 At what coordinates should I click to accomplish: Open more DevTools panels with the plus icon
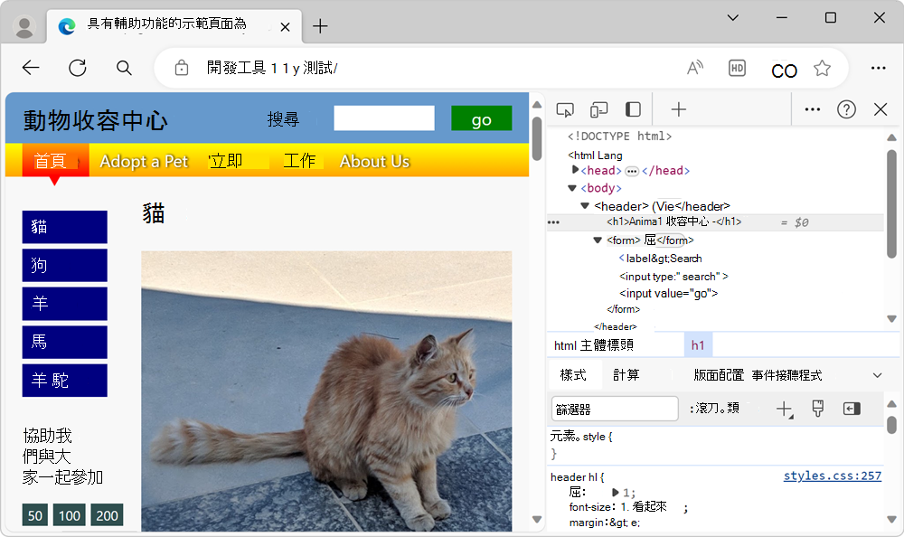click(677, 108)
